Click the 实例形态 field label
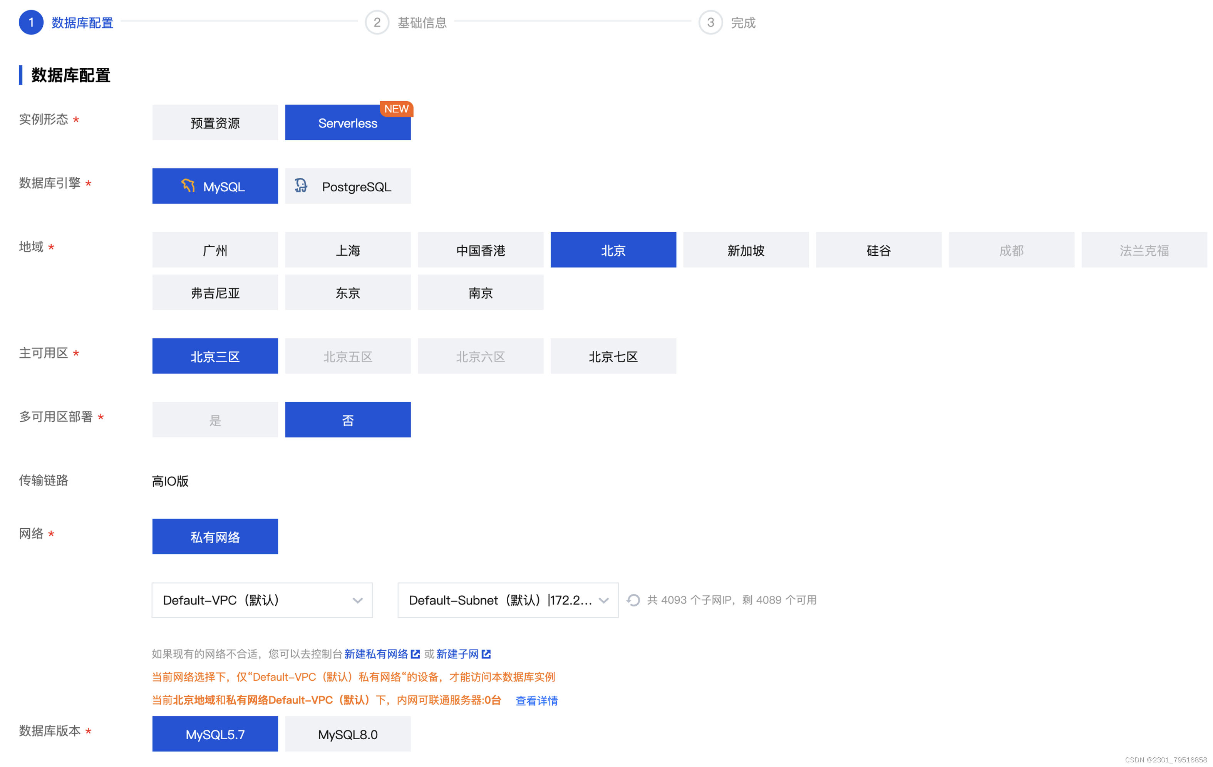The height and width of the screenshot is (767, 1213). (x=43, y=119)
